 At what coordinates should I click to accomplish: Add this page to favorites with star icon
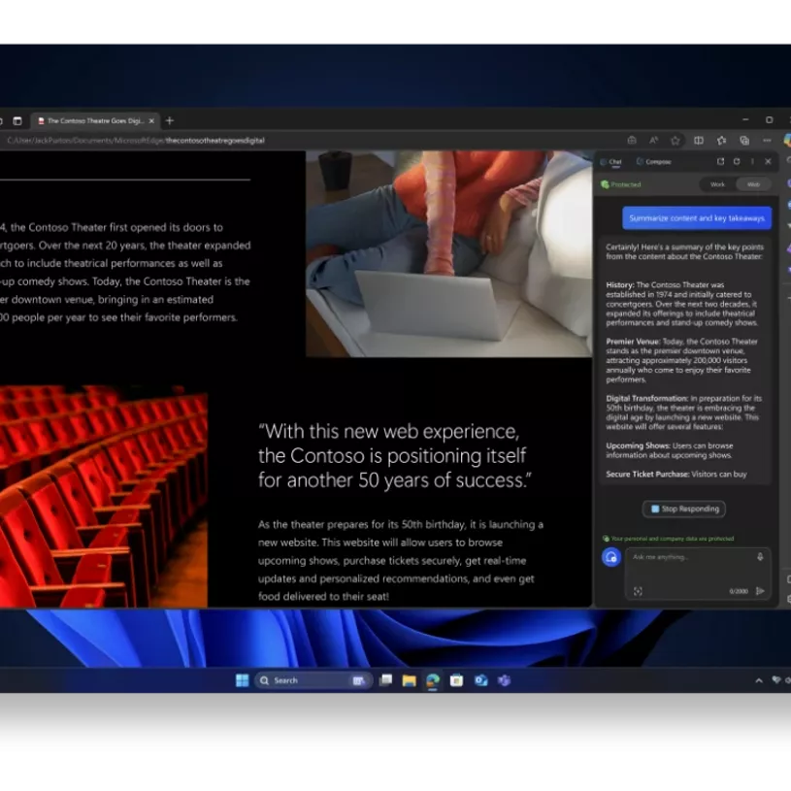coord(676,140)
